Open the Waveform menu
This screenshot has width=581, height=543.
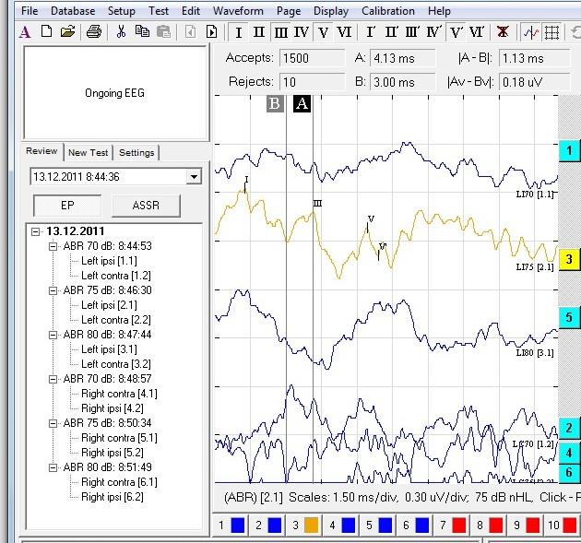click(x=238, y=11)
